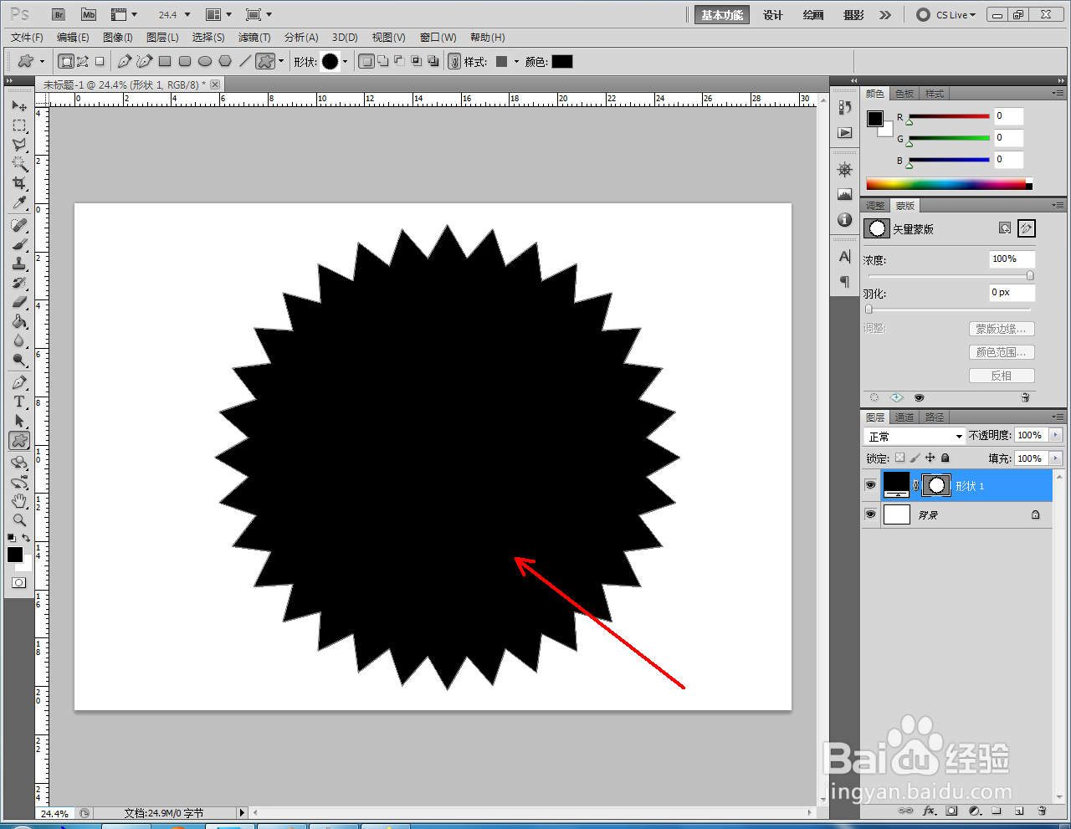1071x829 pixels.
Task: Choose the Polygon shape option
Action: point(225,61)
